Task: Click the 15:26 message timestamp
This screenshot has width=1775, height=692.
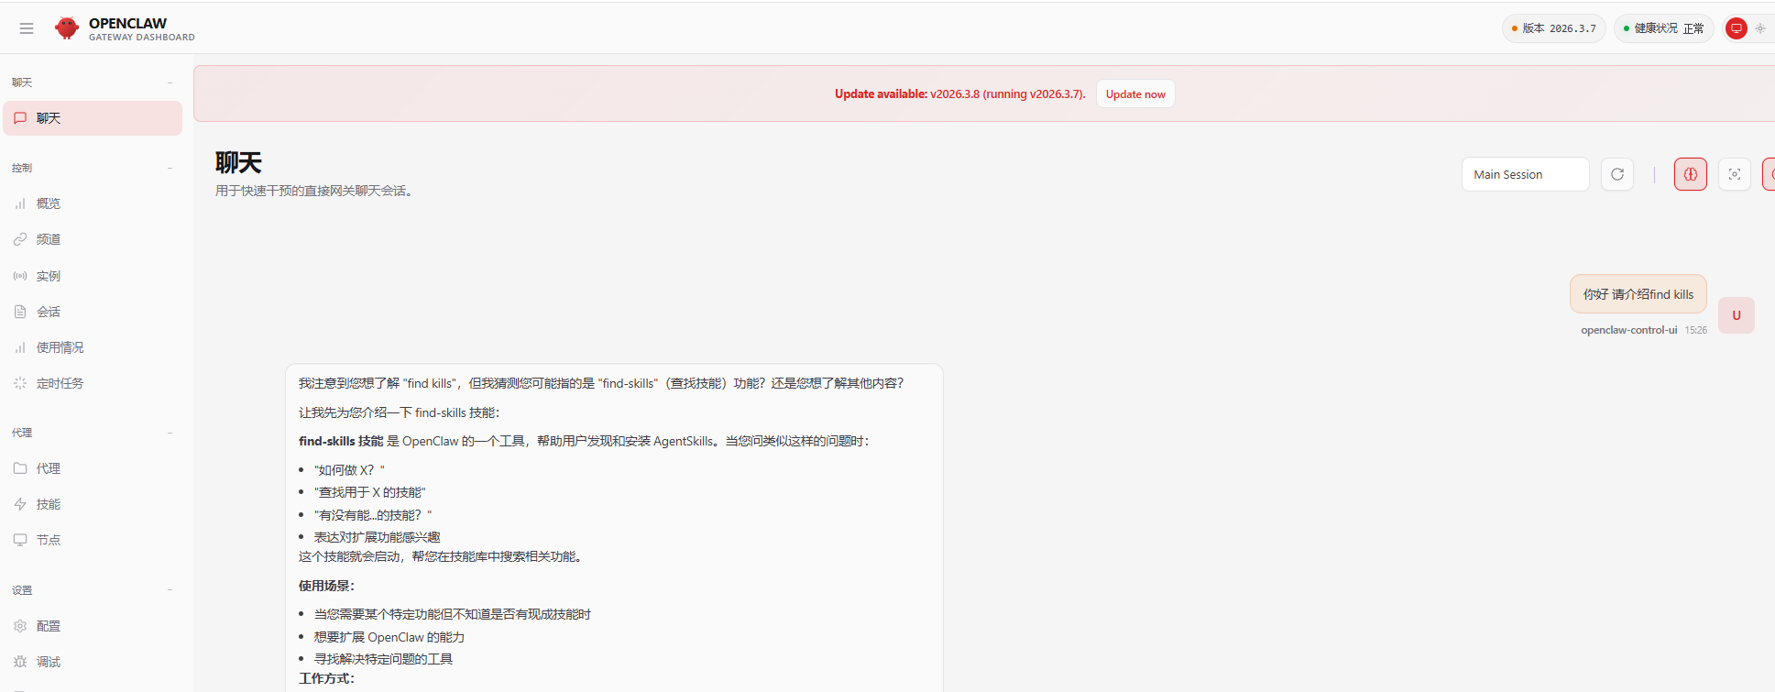Action: point(1695,330)
